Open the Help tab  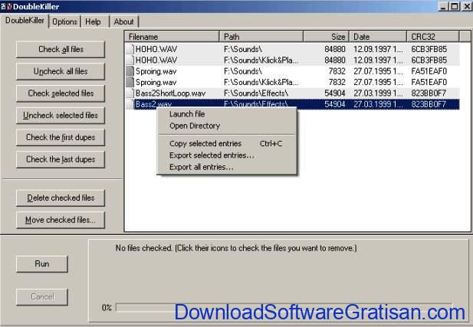[93, 21]
